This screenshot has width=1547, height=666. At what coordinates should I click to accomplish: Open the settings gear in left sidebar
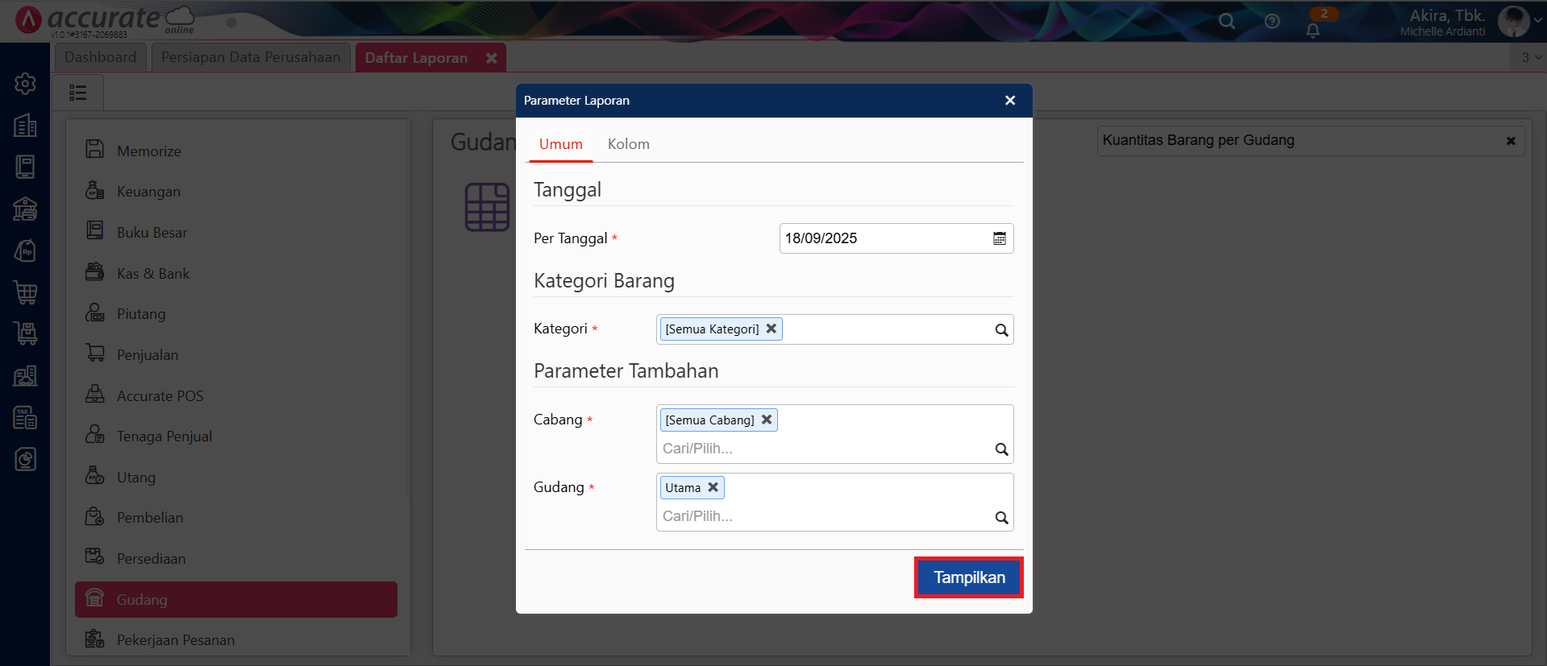(25, 84)
